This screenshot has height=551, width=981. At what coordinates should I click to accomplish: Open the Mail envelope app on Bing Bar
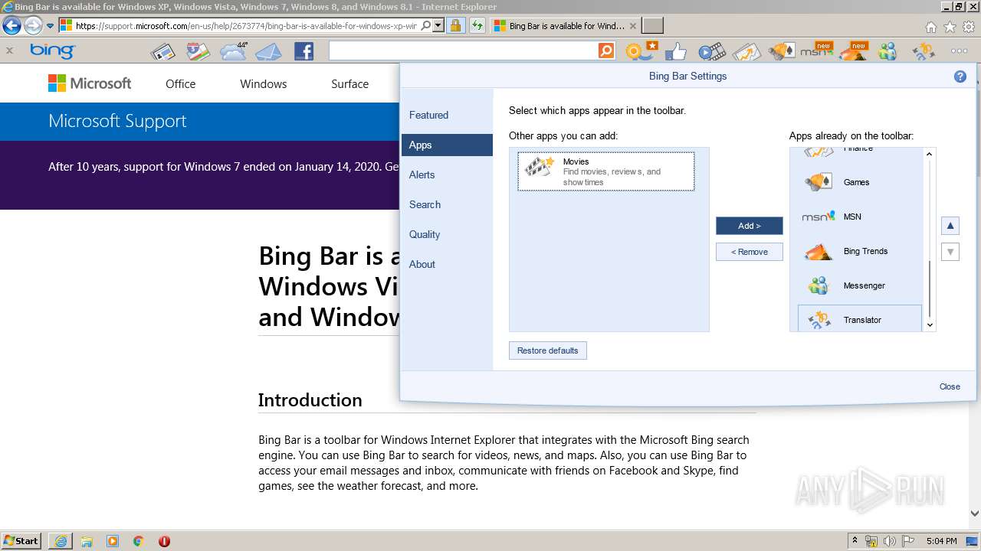coord(269,52)
